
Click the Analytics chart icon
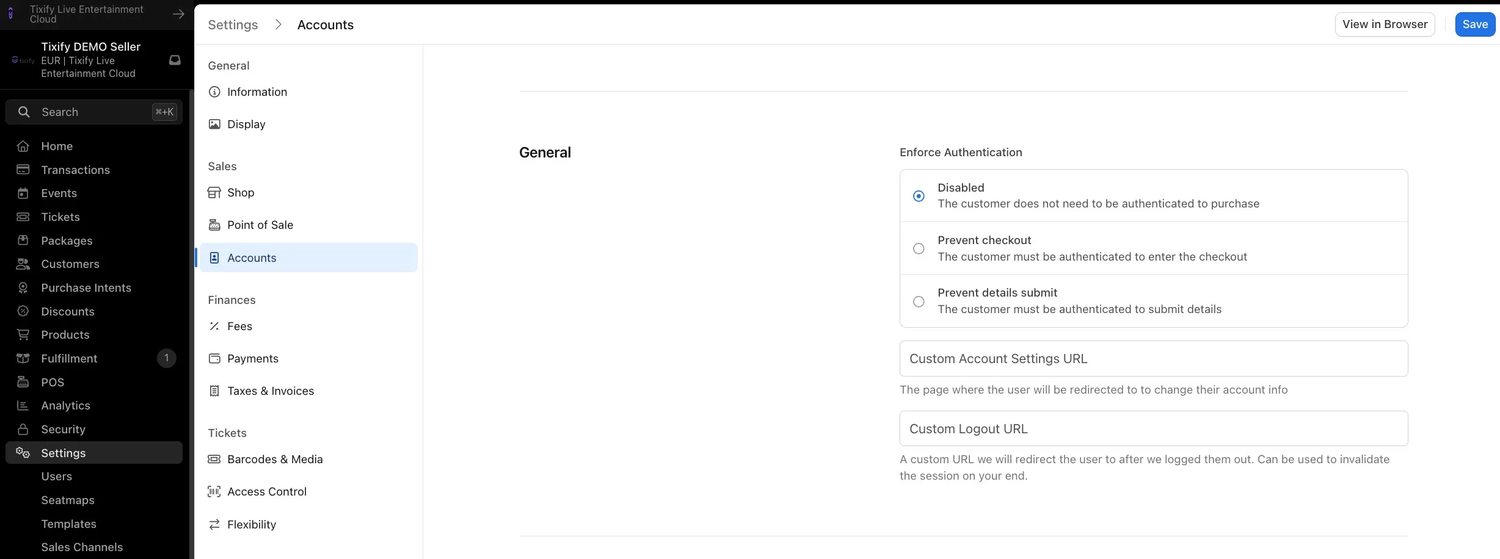pos(23,405)
